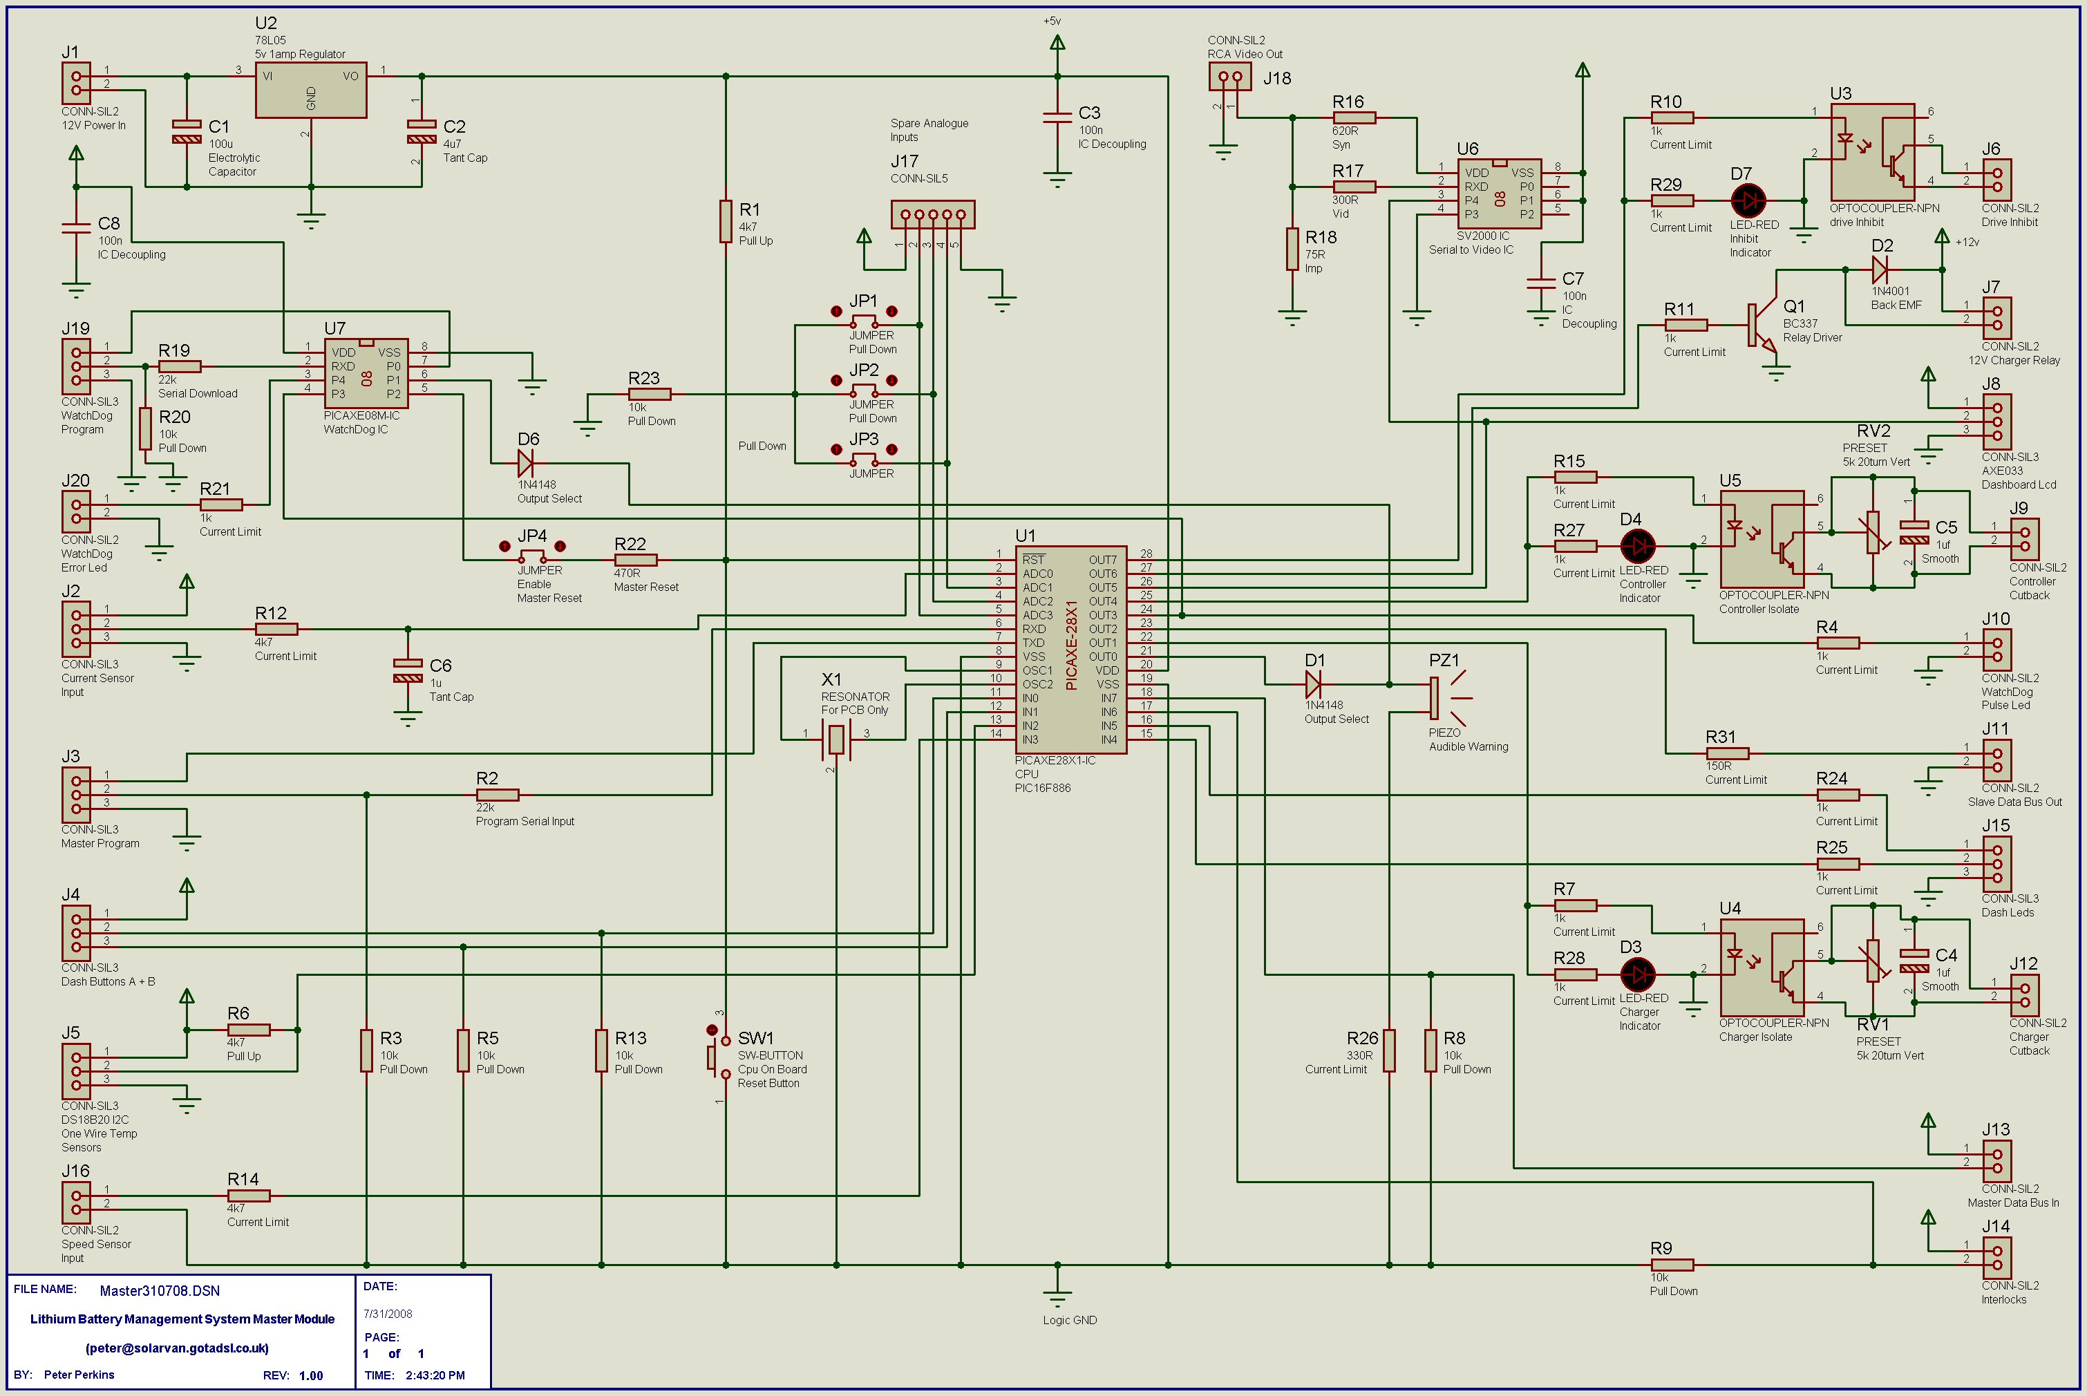Click the RV2 5k preset potentiometer
The width and height of the screenshot is (2087, 1396).
click(x=1872, y=532)
